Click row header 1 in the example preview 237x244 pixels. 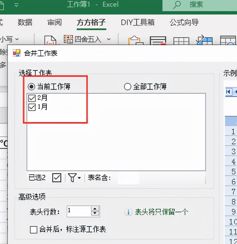pos(231,131)
